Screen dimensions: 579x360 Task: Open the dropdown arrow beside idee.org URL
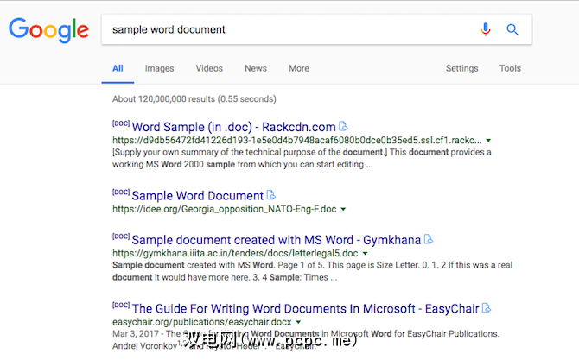tap(343, 209)
